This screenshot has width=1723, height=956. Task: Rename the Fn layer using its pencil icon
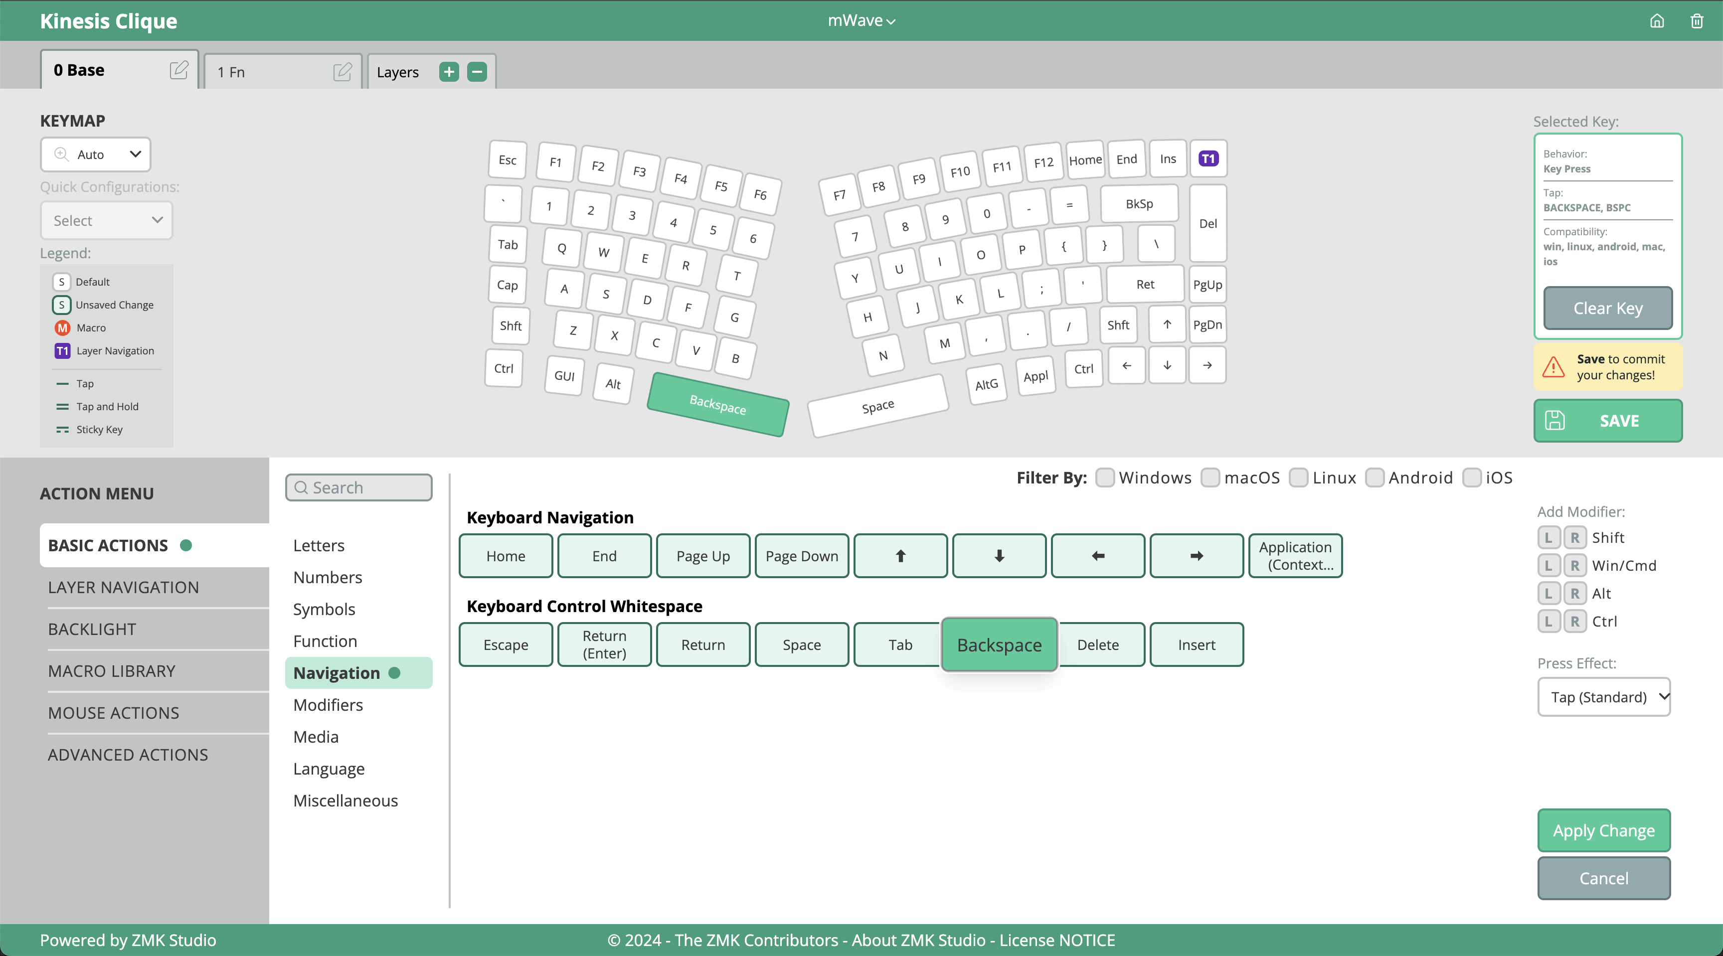coord(342,72)
